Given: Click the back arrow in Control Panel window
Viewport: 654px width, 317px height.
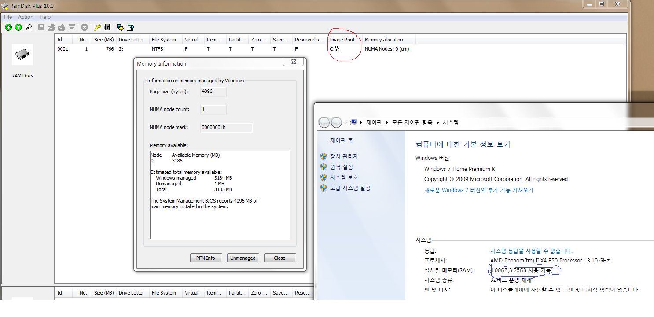Looking at the screenshot, I should pyautogui.click(x=324, y=122).
